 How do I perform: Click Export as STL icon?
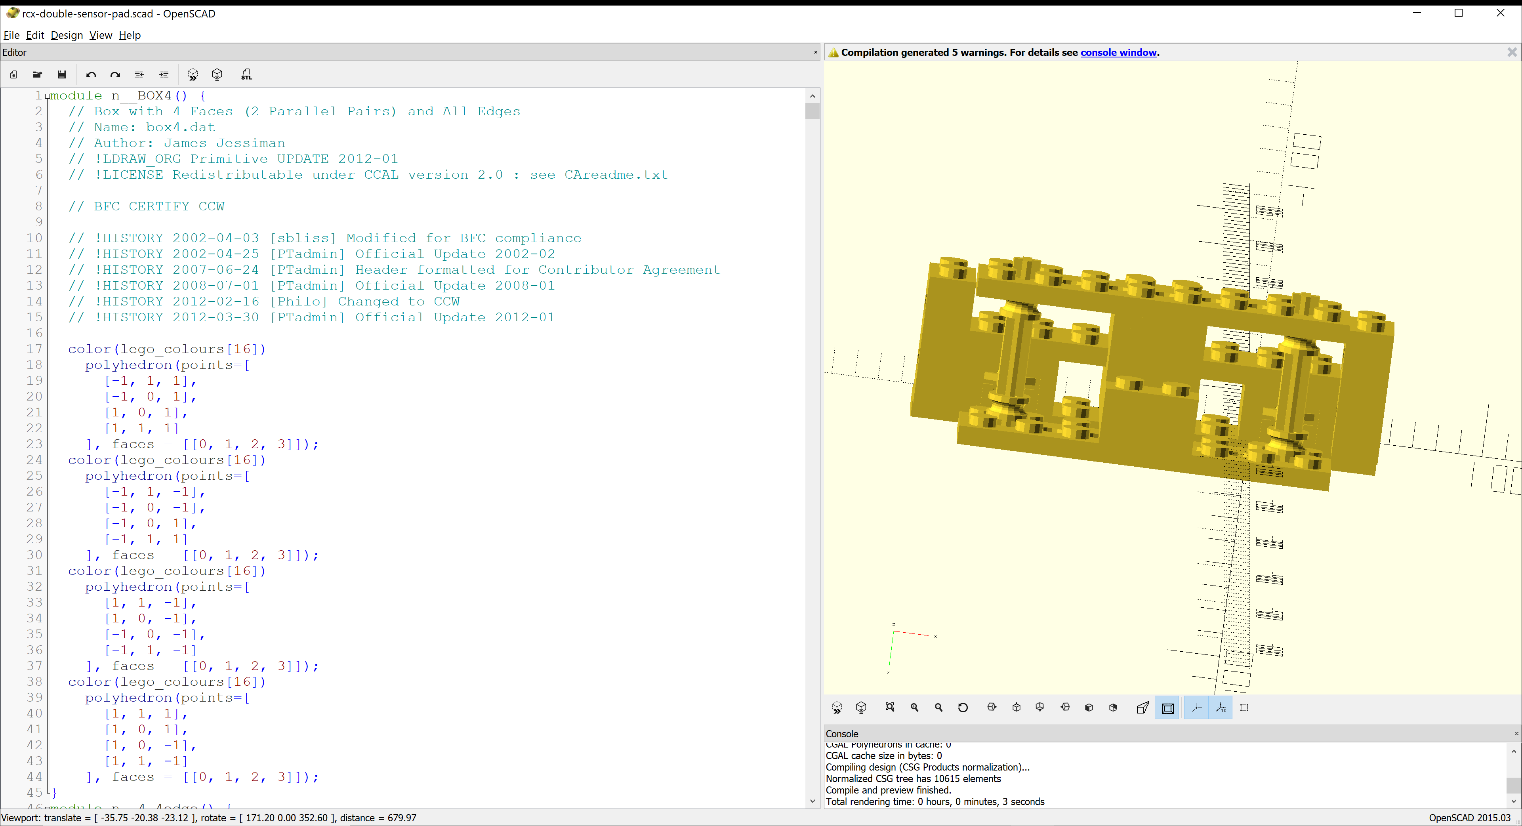click(246, 74)
